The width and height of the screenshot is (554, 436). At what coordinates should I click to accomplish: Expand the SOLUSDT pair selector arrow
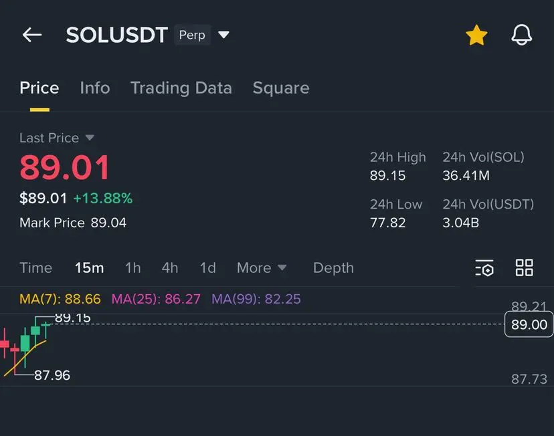223,35
